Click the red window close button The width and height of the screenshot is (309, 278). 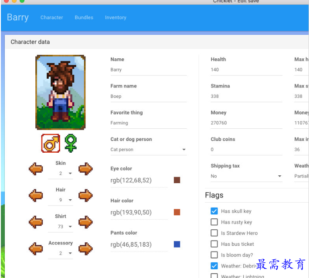click(6, 1)
